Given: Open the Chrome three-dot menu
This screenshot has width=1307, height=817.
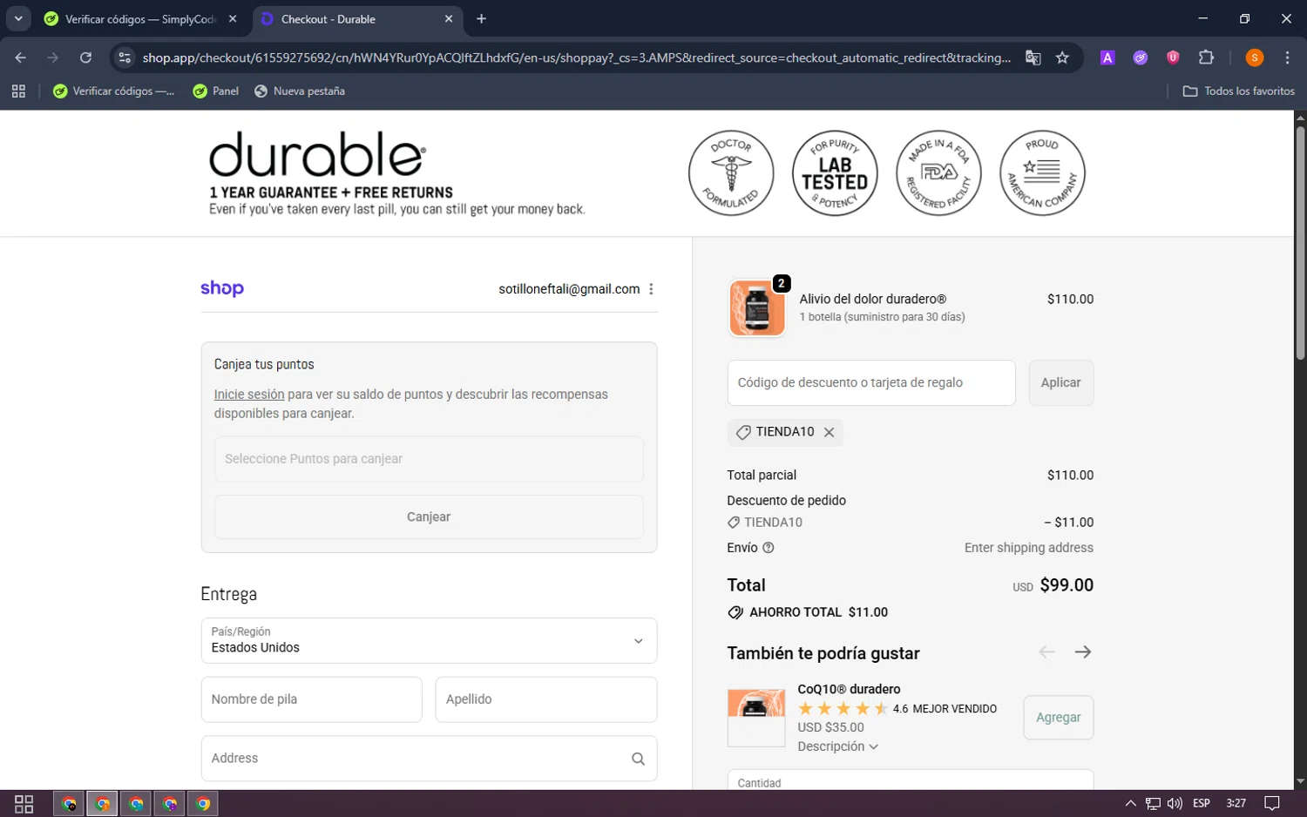Looking at the screenshot, I should pos(1287,57).
